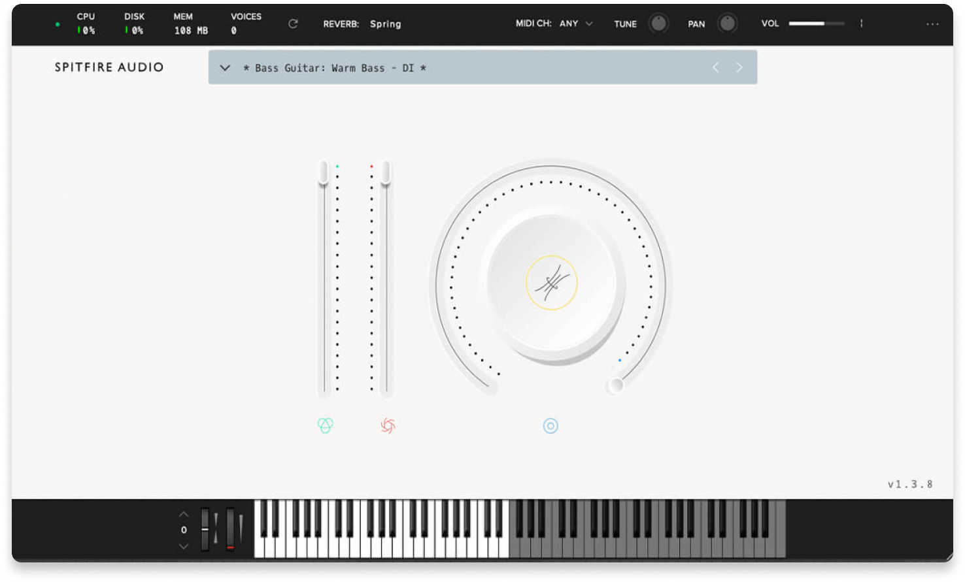This screenshot has height=582, width=965.
Task: Click the TUNE knob
Action: pyautogui.click(x=658, y=24)
